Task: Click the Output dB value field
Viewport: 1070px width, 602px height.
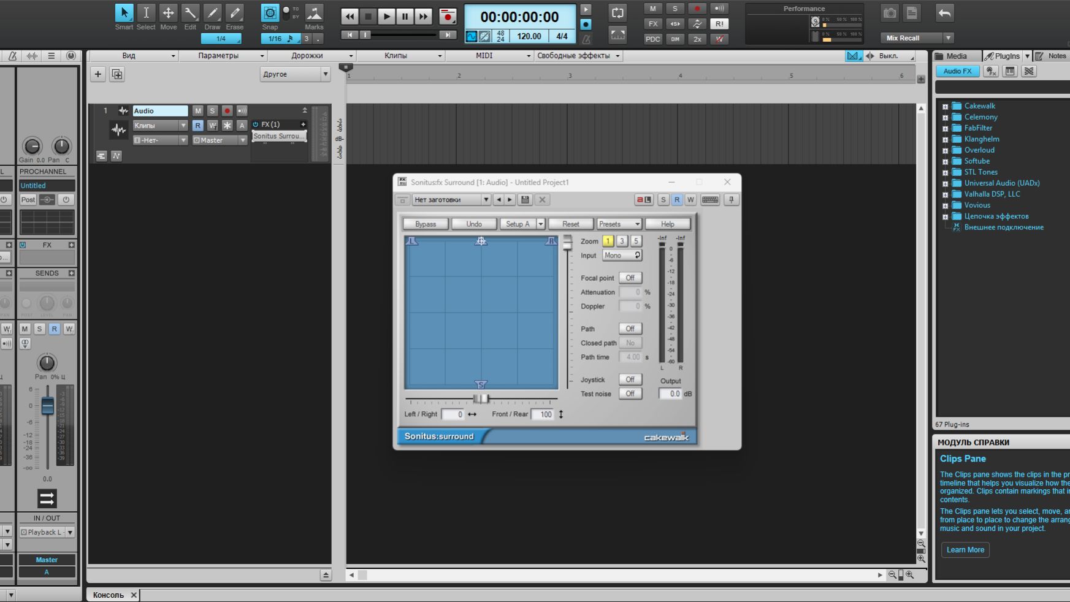Action: (x=670, y=394)
